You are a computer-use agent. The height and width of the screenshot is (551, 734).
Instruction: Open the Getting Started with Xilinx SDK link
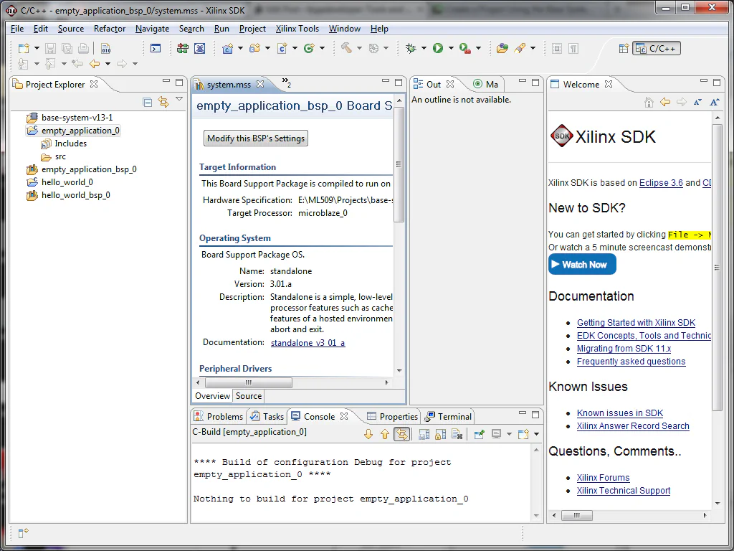(636, 323)
